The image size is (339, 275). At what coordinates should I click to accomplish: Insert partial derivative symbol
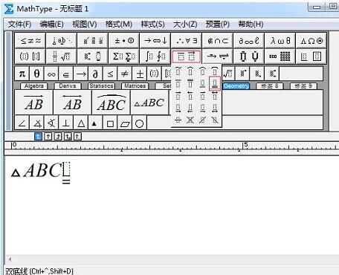pyautogui.click(x=95, y=74)
